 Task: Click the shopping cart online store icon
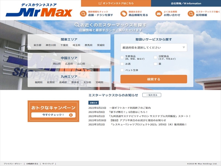100,3
